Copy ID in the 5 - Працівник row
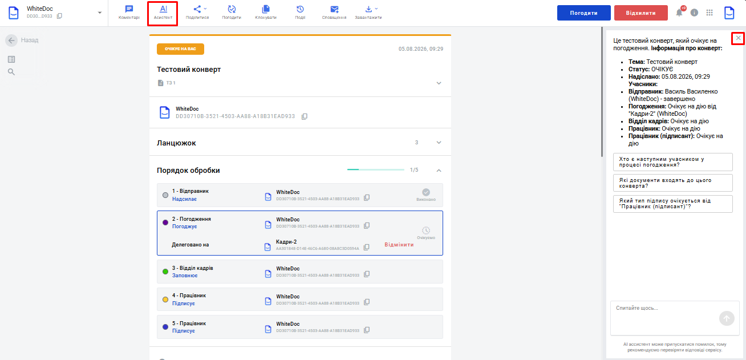 tap(367, 330)
